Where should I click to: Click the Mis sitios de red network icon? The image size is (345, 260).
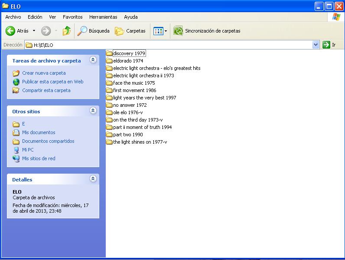click(16, 158)
